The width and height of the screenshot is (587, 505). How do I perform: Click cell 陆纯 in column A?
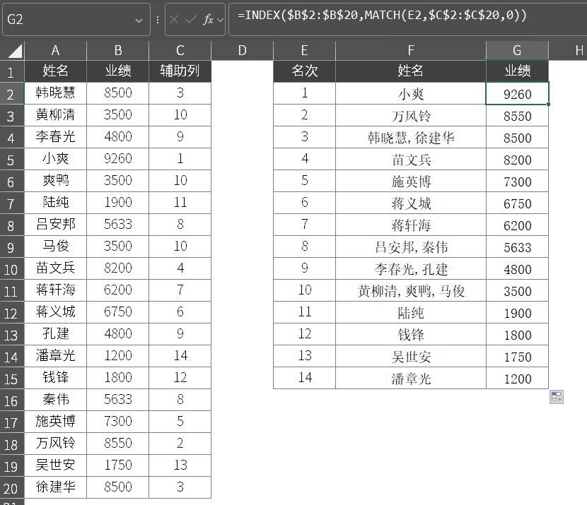coord(55,202)
